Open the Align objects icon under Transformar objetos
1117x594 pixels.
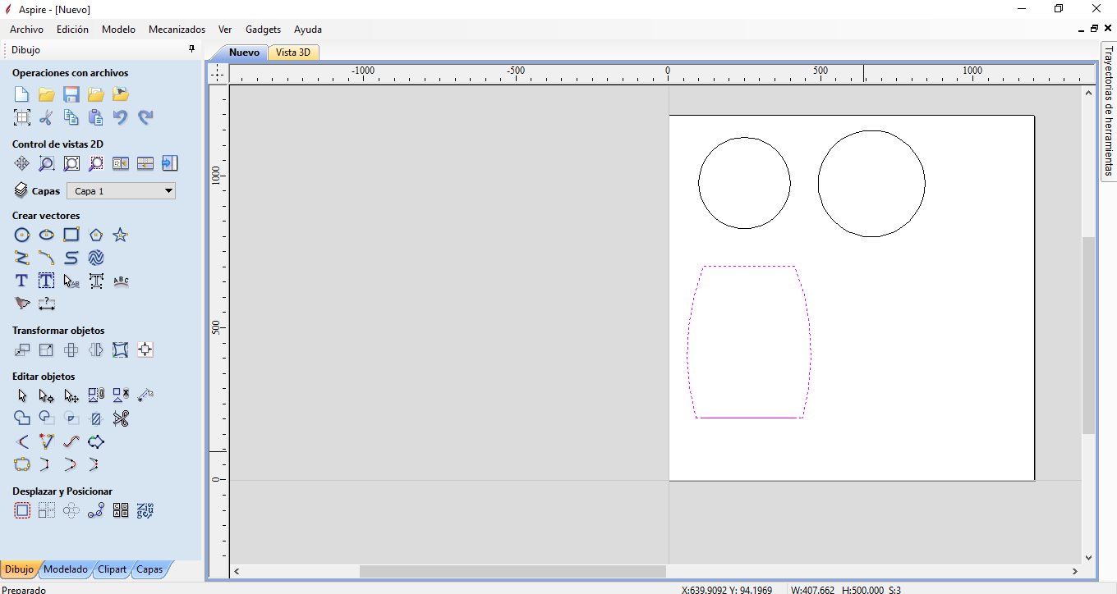(x=145, y=350)
